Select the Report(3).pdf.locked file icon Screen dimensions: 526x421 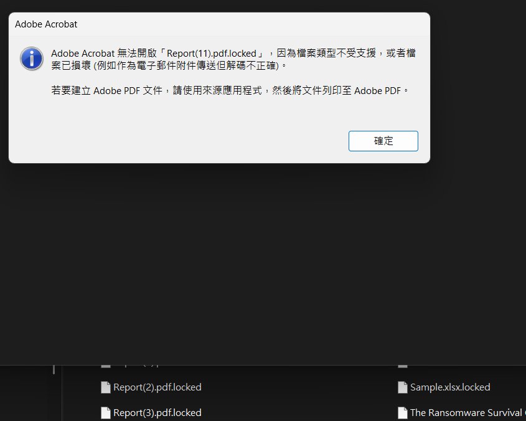(106, 412)
